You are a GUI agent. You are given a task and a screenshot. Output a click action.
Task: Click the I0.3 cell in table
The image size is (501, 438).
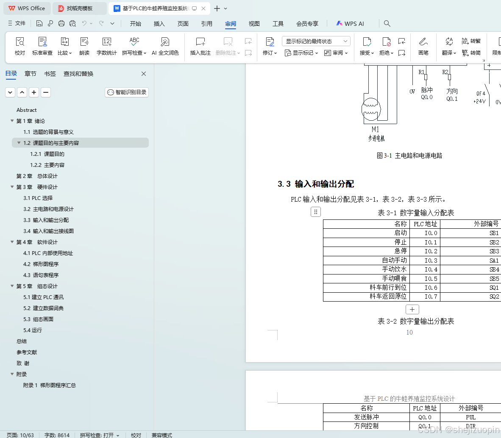(x=425, y=261)
